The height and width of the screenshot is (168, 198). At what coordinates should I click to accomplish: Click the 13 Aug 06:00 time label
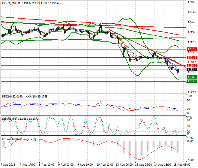(124, 165)
